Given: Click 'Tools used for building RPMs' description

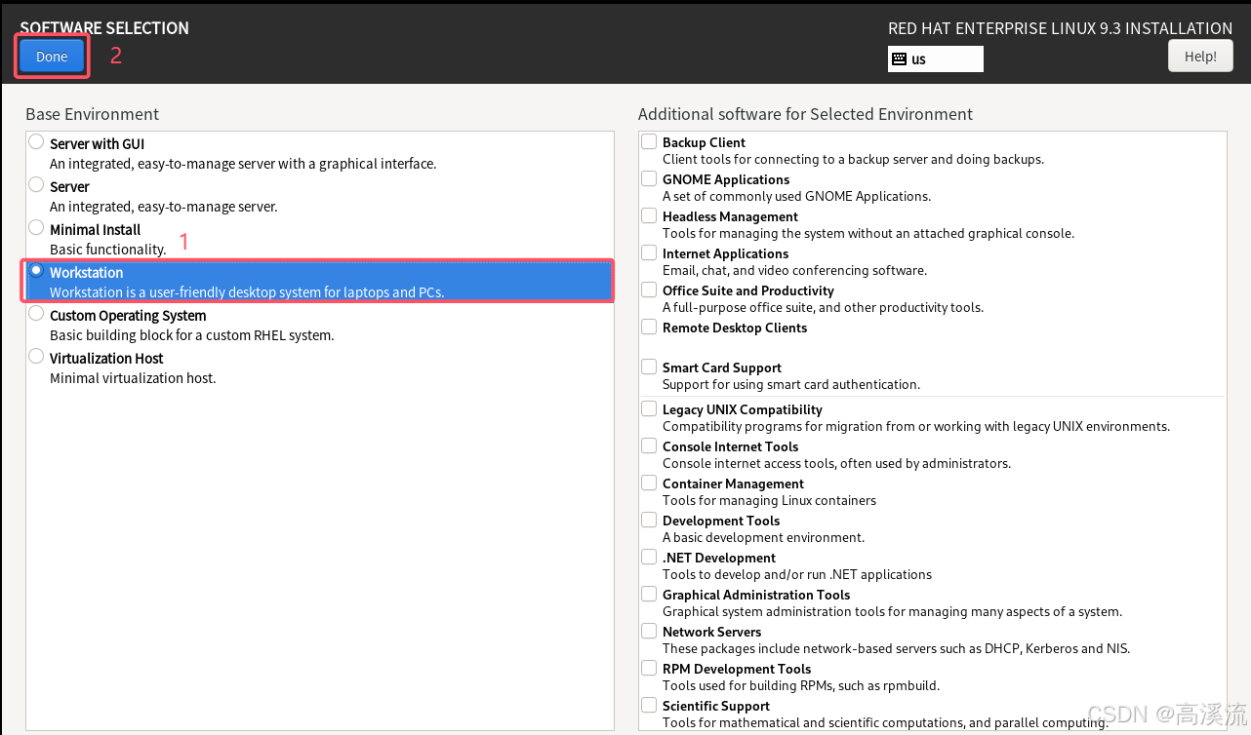Looking at the screenshot, I should 801,686.
